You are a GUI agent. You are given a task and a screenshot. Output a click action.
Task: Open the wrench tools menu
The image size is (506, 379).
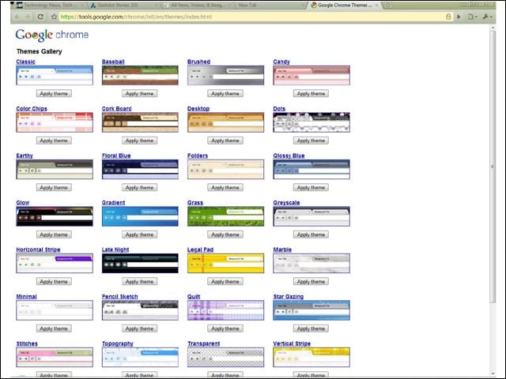[487, 17]
